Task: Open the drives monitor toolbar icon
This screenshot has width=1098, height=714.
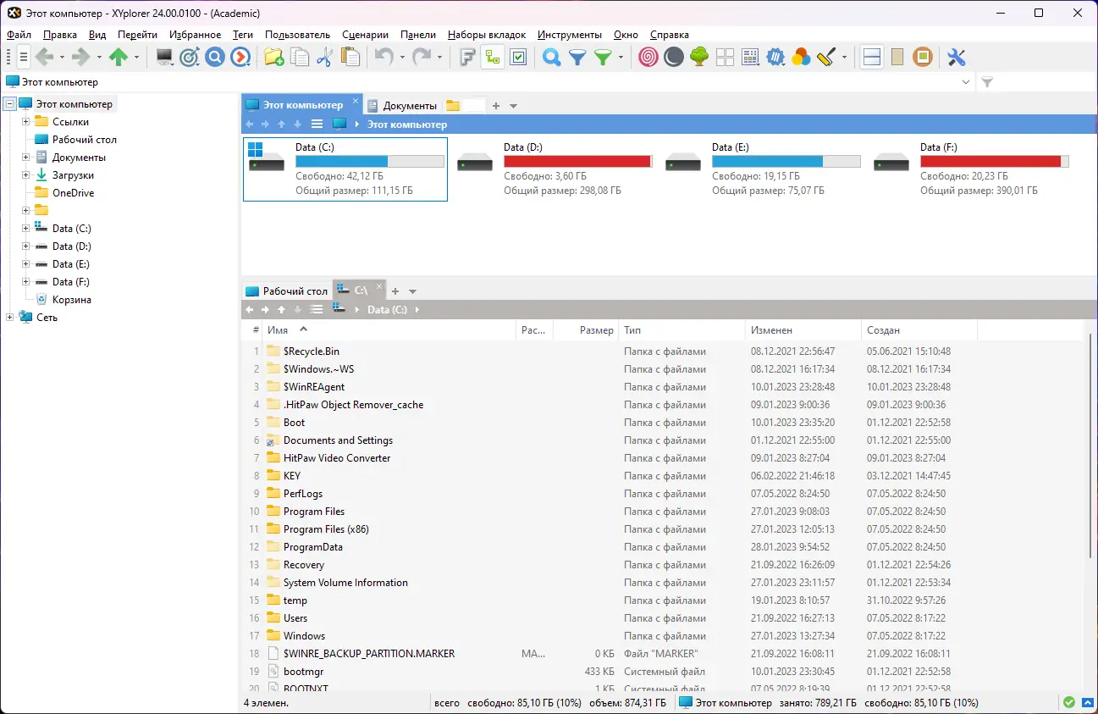Action: [164, 57]
